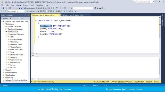Click the Save All icon
Viewport: 165px width, 92px height.
coord(22,8)
